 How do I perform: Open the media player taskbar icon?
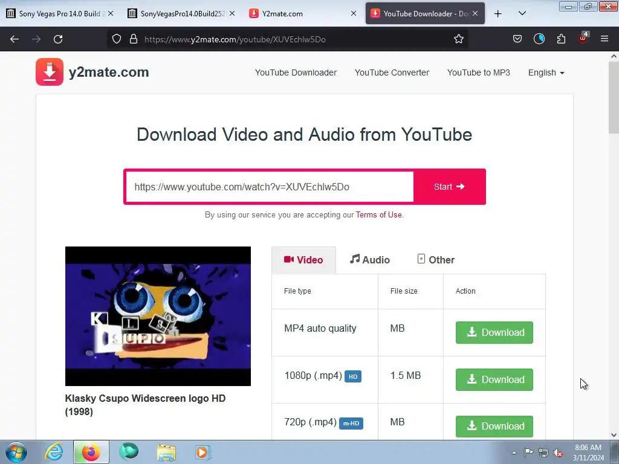[203, 452]
